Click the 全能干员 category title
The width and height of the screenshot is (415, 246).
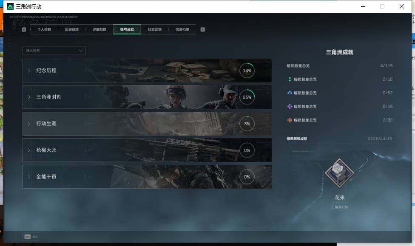coord(46,176)
